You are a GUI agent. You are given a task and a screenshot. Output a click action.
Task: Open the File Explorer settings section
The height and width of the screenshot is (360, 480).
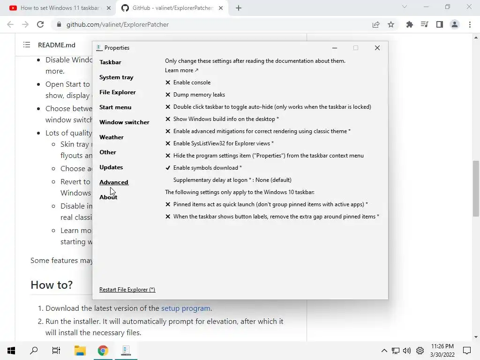118,92
